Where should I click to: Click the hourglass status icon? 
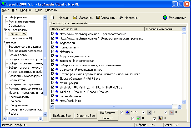149,113
